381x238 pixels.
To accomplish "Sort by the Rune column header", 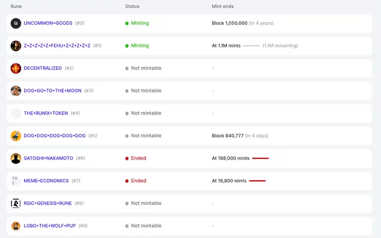I will coord(16,7).
